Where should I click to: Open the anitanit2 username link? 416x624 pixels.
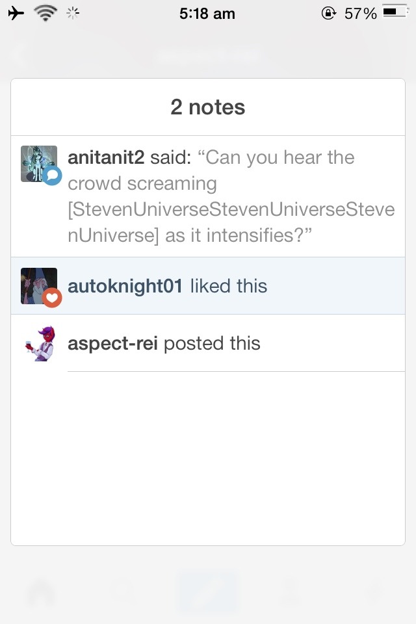106,157
